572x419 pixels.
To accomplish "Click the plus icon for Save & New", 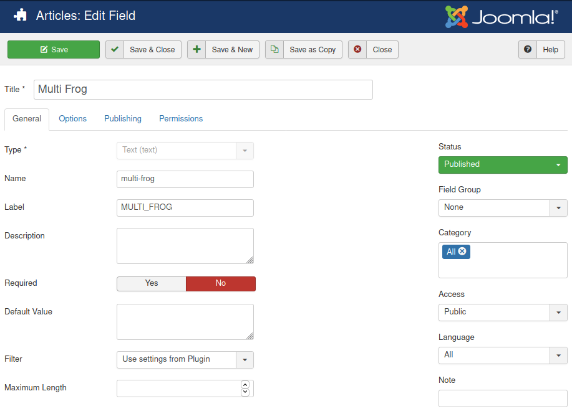I will tap(196, 49).
